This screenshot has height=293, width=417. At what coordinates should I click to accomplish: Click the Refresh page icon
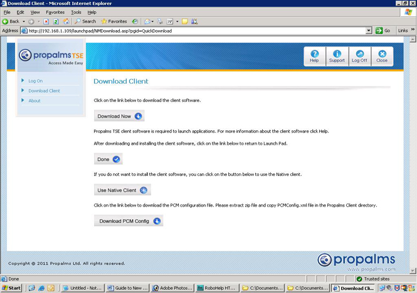(x=56, y=21)
